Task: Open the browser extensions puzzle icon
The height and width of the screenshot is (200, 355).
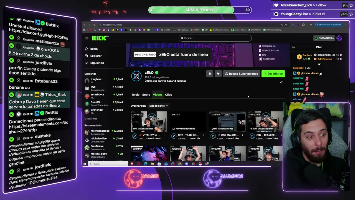Action: point(303,25)
